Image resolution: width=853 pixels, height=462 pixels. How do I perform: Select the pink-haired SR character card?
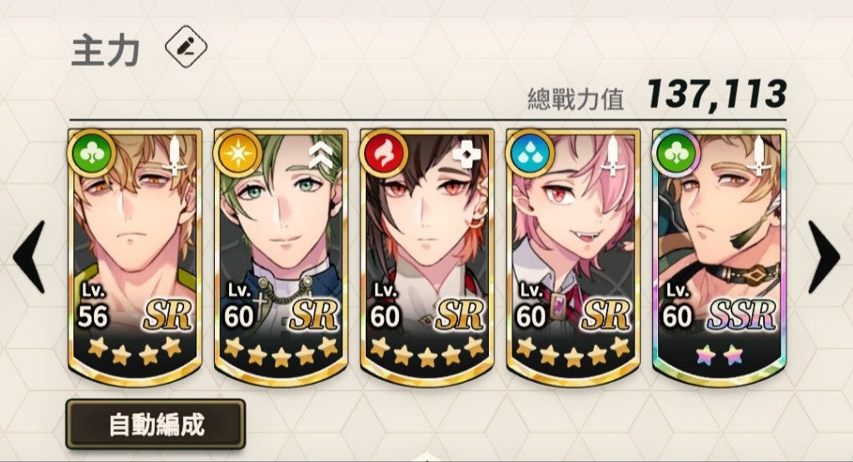(573, 257)
